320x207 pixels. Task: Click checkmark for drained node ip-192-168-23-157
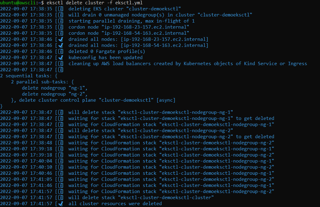(60, 39)
